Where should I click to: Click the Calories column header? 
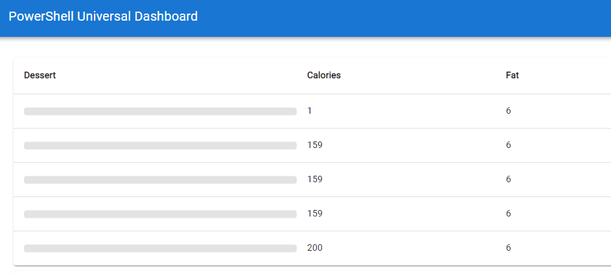(x=323, y=76)
